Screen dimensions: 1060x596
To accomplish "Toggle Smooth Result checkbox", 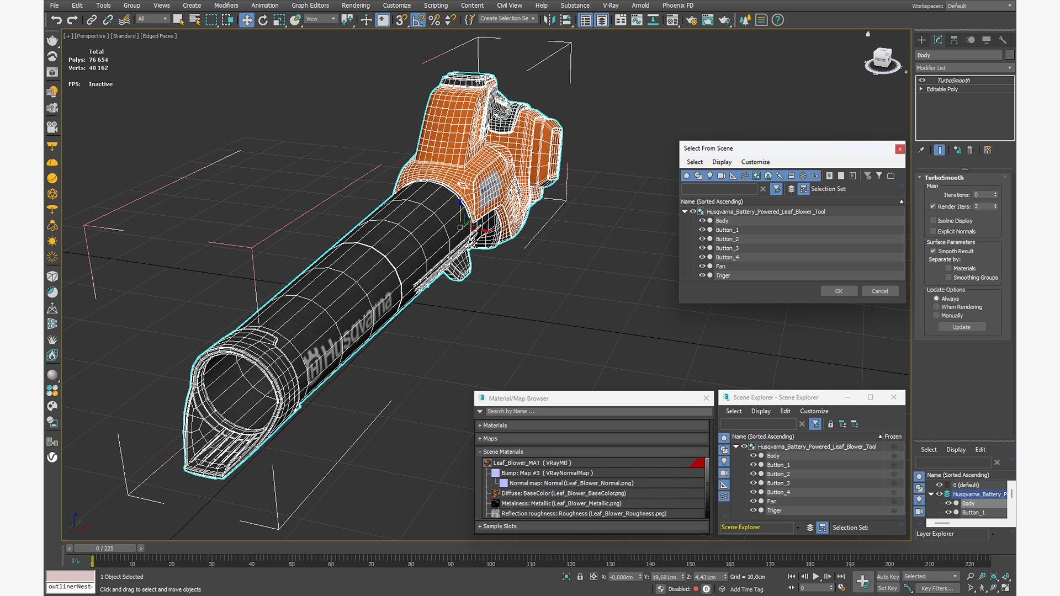I will tap(933, 251).
